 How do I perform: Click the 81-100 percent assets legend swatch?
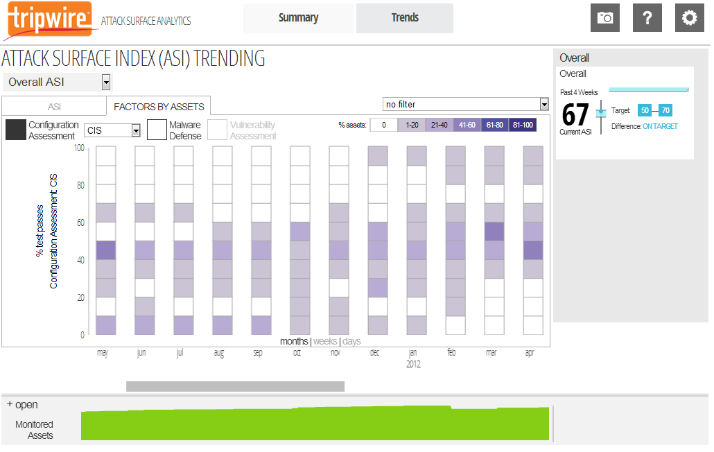pyautogui.click(x=523, y=125)
